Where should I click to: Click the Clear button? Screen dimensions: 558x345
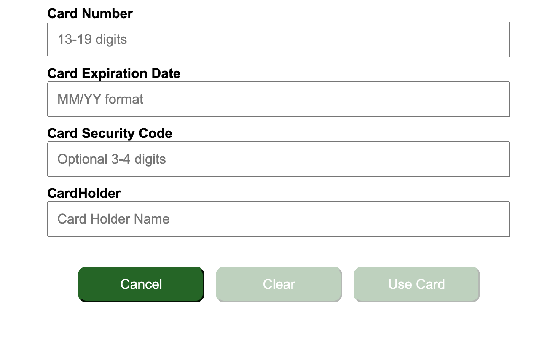coord(279,284)
